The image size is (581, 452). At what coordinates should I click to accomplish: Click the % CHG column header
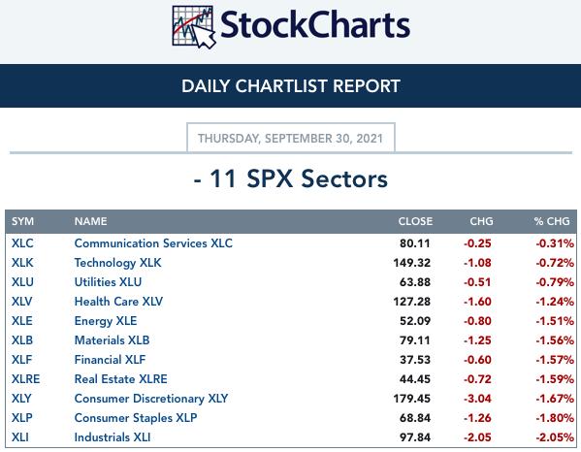tap(552, 221)
